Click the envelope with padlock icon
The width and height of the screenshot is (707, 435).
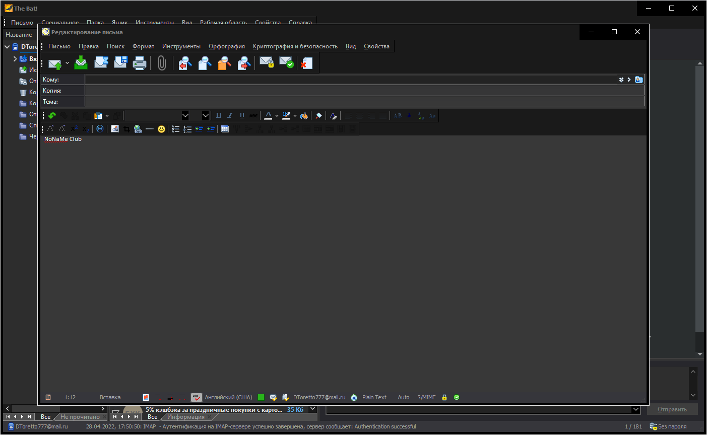(267, 63)
